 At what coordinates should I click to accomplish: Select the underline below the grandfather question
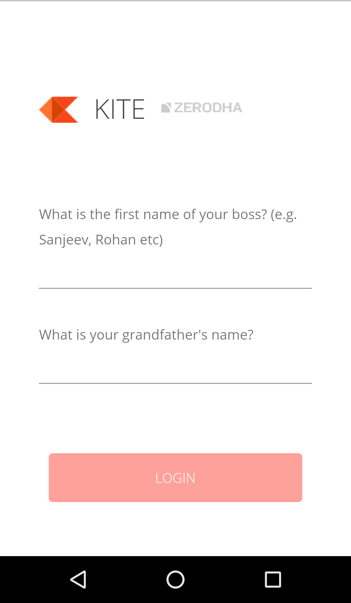click(x=175, y=383)
